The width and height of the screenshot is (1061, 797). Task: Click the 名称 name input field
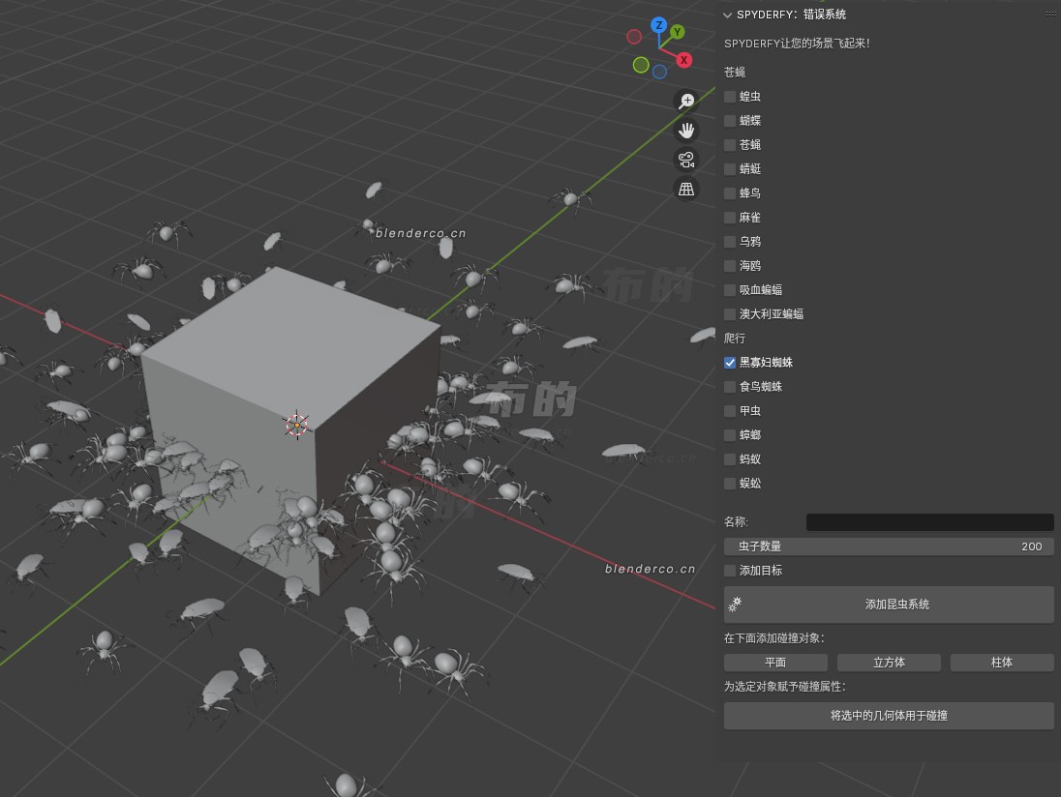(929, 522)
